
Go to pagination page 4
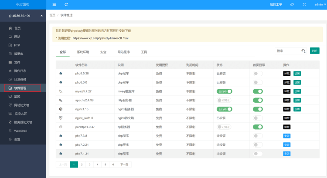click(x=97, y=165)
